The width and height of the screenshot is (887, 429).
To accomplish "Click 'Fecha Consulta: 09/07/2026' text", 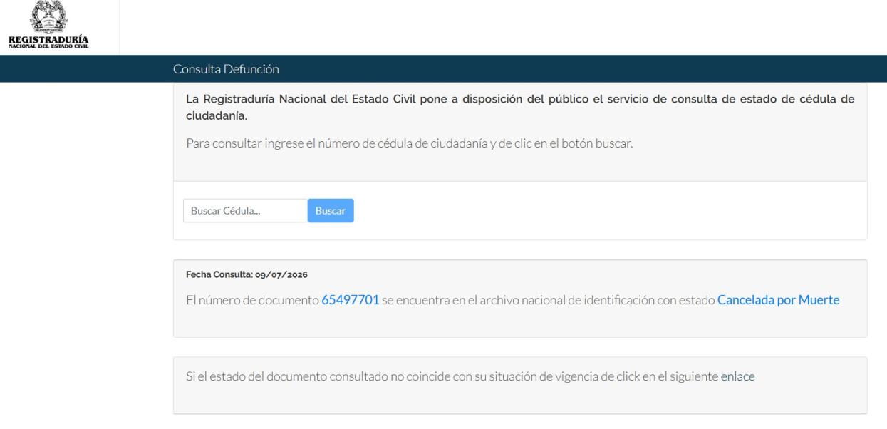I will click(247, 274).
